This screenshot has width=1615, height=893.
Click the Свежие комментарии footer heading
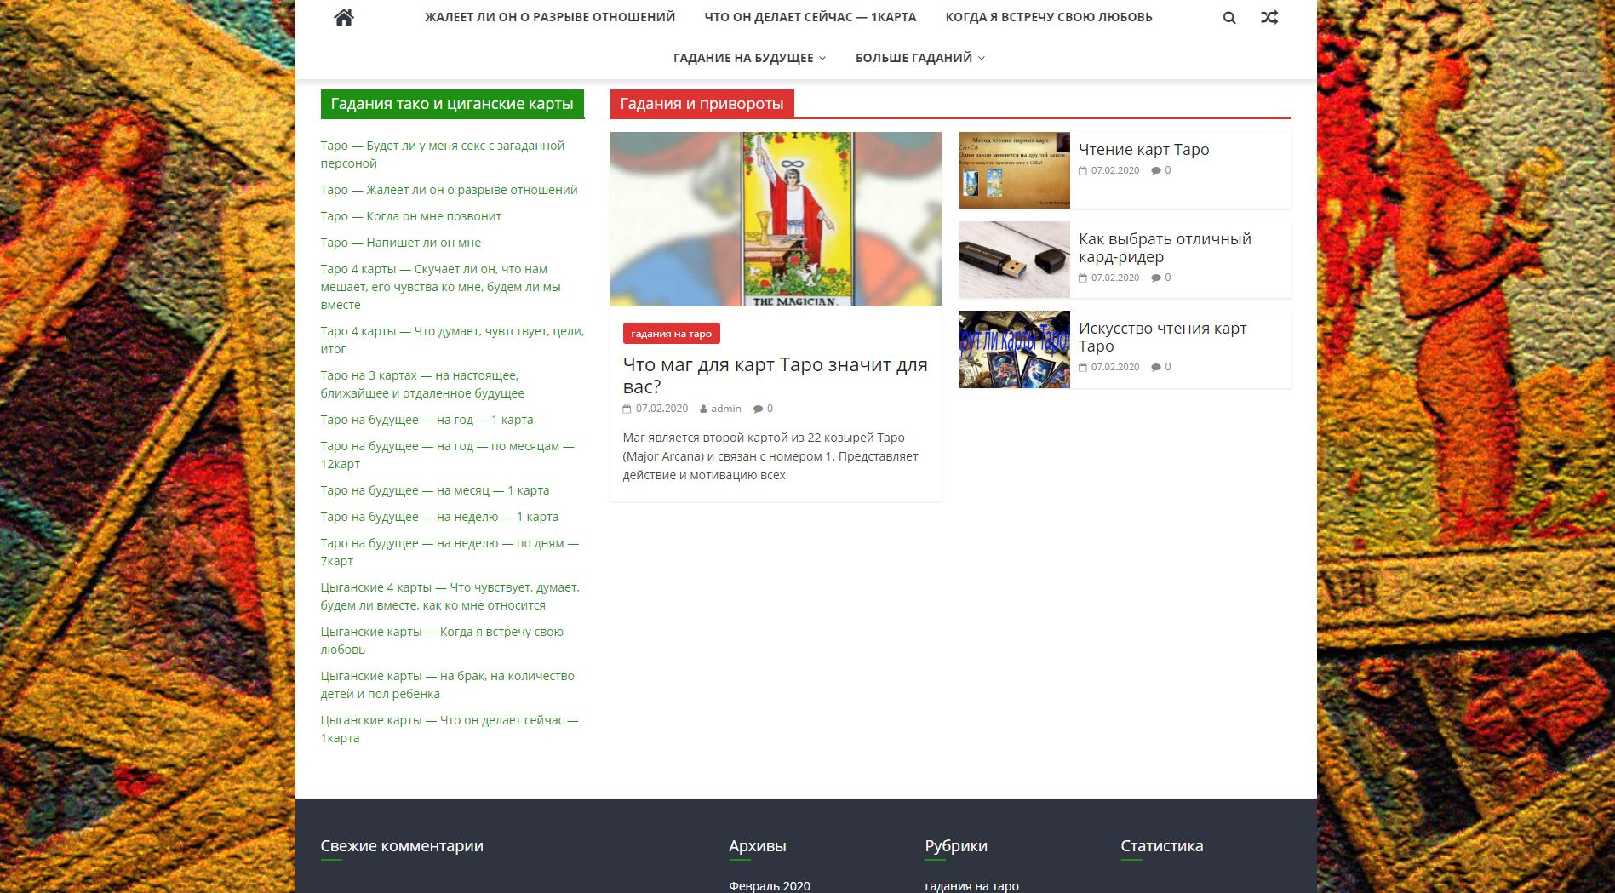(402, 846)
